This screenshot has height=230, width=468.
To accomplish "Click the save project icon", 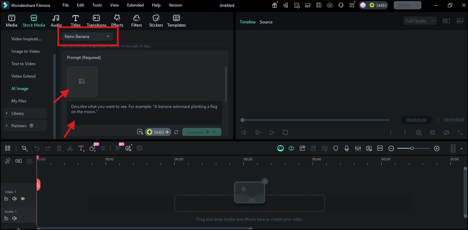I will click(319, 5).
